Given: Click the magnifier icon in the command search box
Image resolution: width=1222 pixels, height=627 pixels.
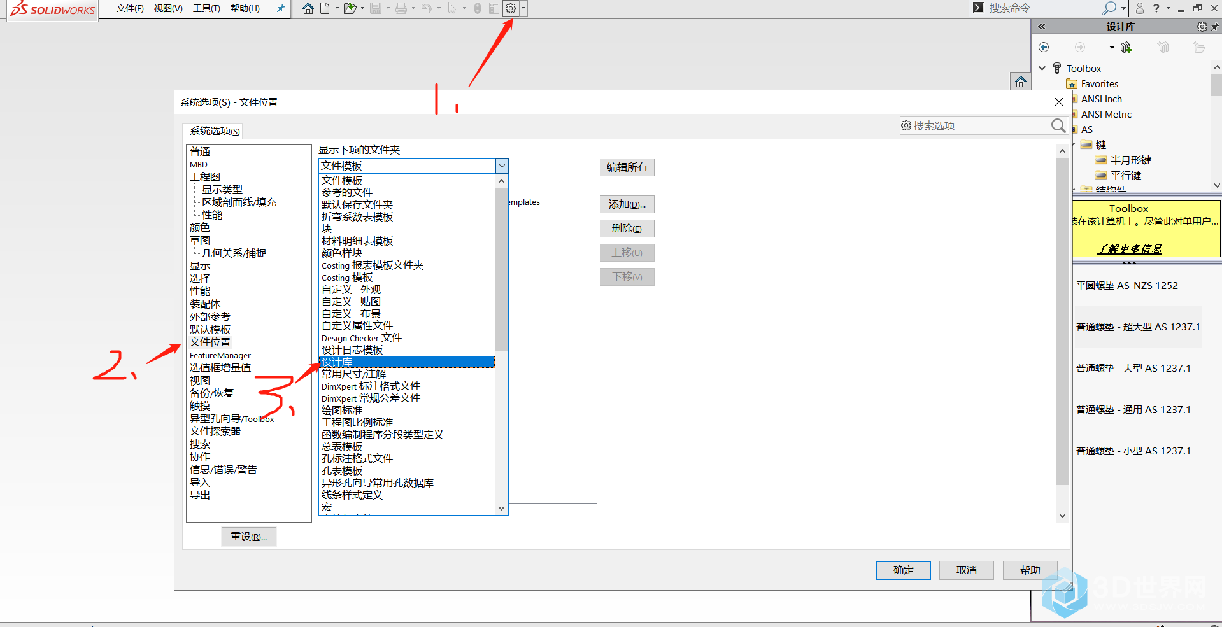Looking at the screenshot, I should (1109, 8).
